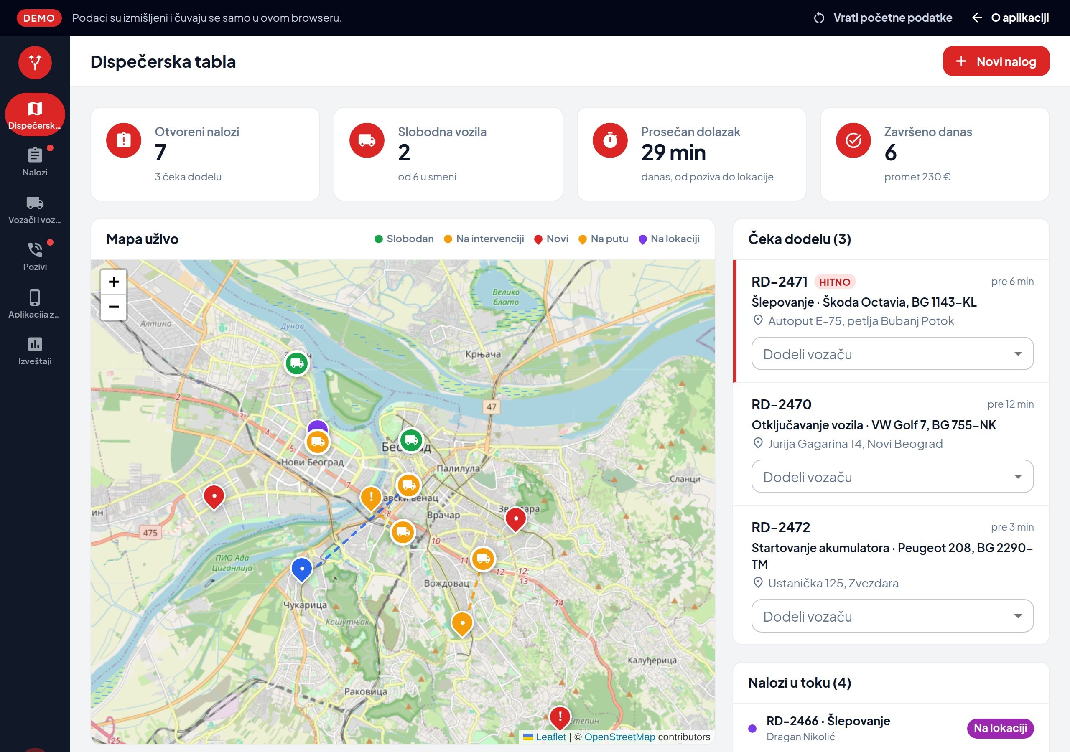Click the Slobodna vozila truck icon
The width and height of the screenshot is (1070, 752).
[367, 140]
